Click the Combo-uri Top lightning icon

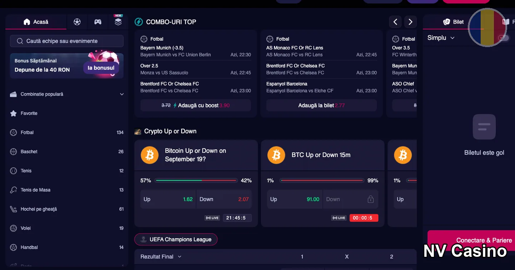tap(138, 22)
